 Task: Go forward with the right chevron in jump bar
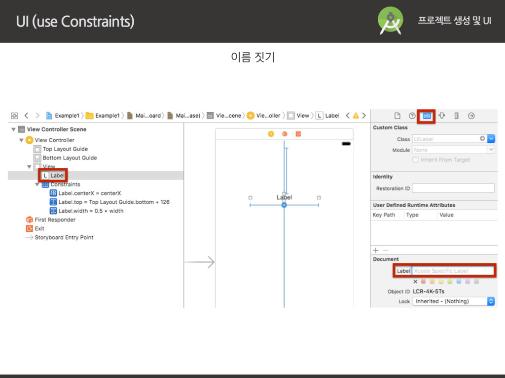click(37, 115)
